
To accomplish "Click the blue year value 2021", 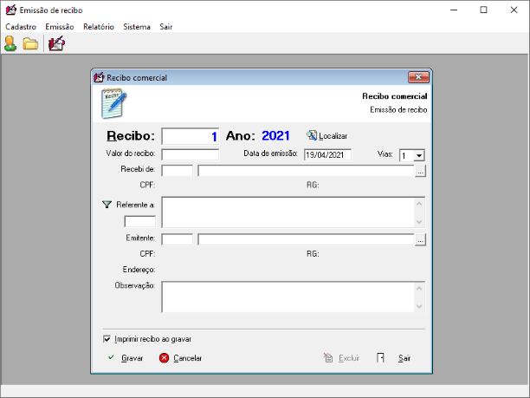I will coord(275,136).
